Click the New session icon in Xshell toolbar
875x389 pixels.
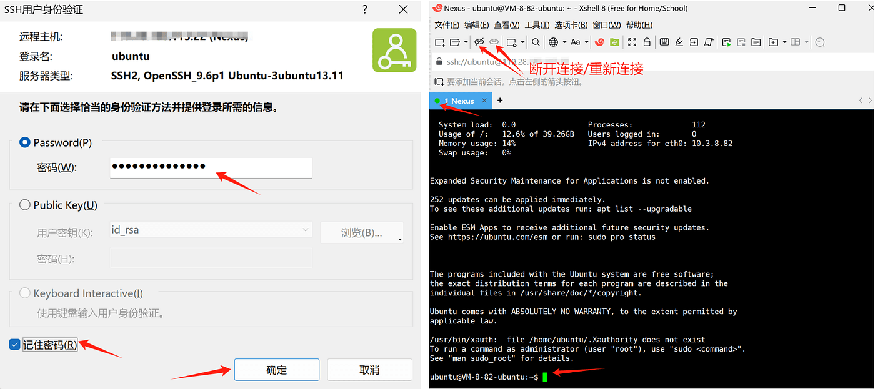point(440,42)
